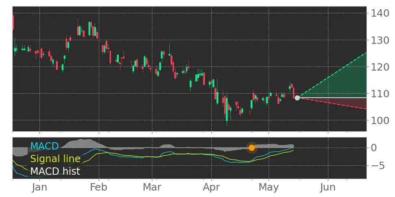The height and width of the screenshot is (197, 395).
Task: Click the green dashed upper projection line
Action: tap(332, 75)
